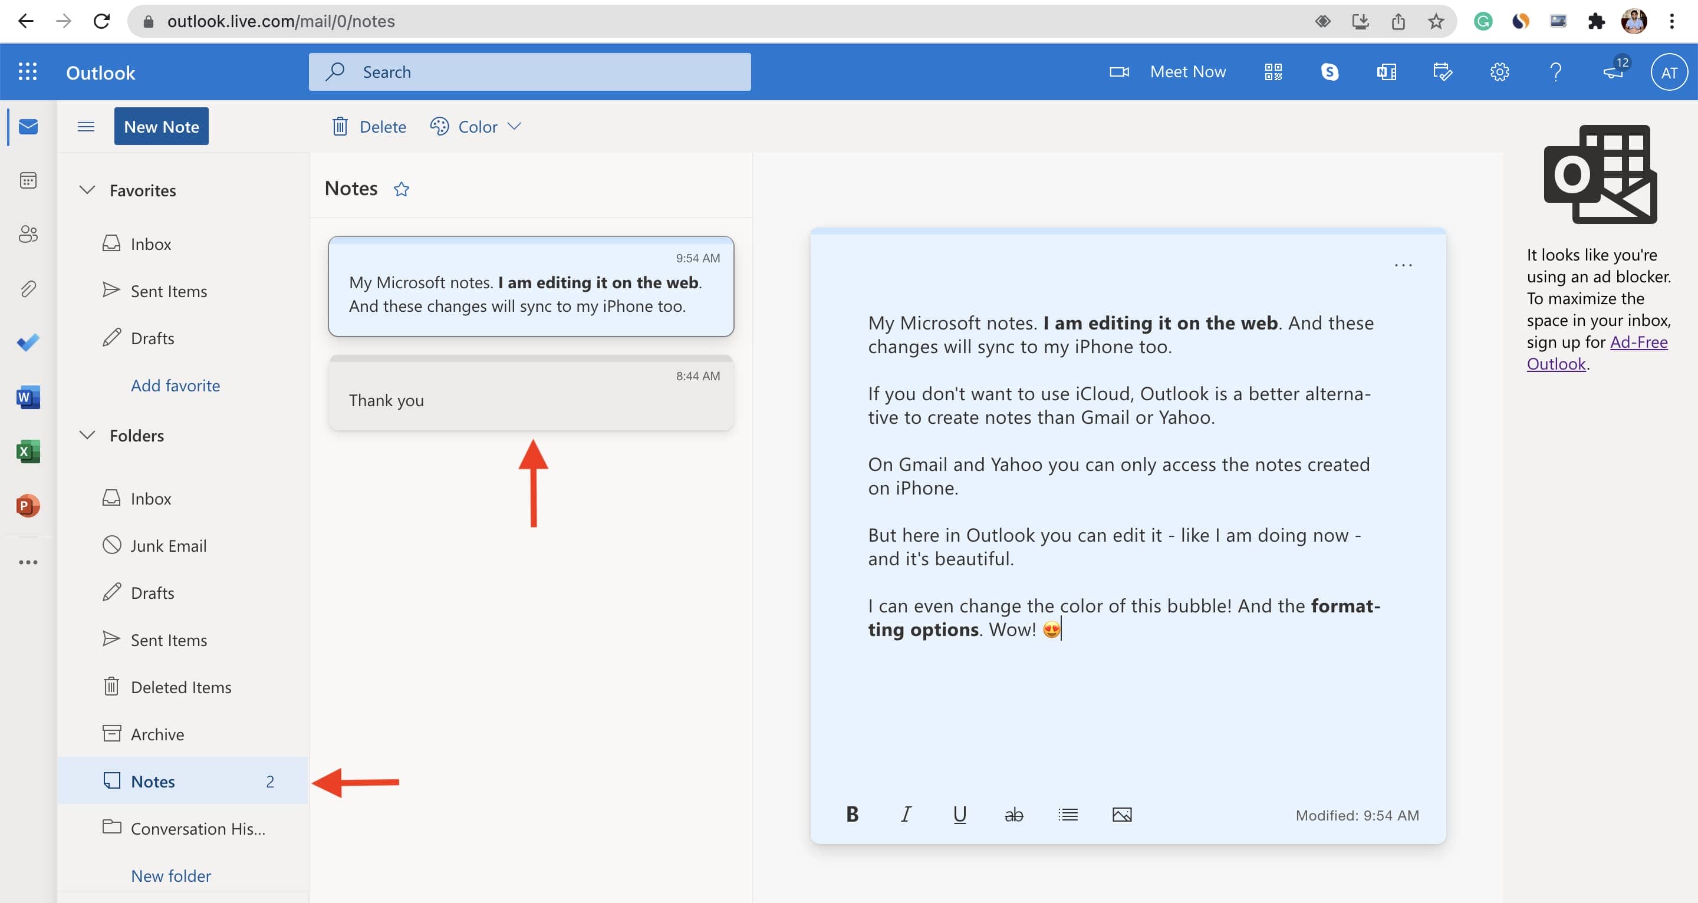The height and width of the screenshot is (903, 1698).
Task: Open Drafts under Favorites
Action: click(183, 338)
